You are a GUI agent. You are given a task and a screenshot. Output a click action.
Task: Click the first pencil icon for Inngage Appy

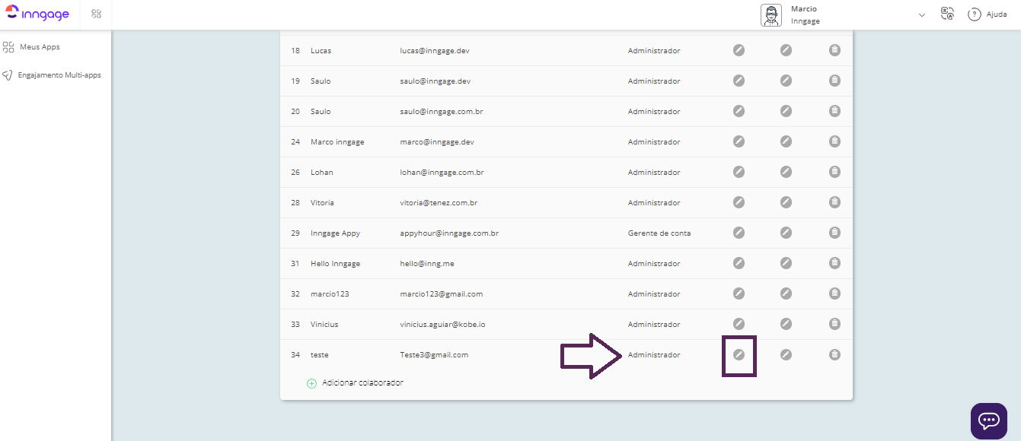click(x=739, y=233)
